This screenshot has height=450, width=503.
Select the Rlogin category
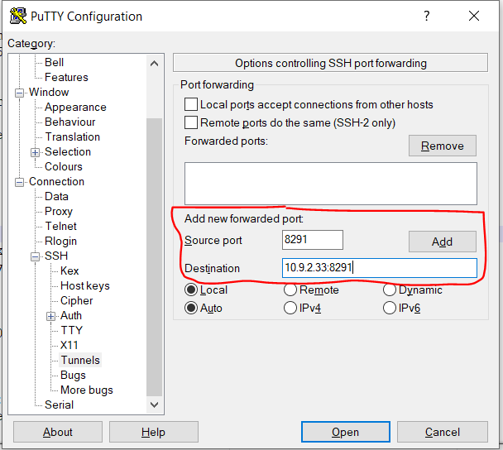[60, 242]
